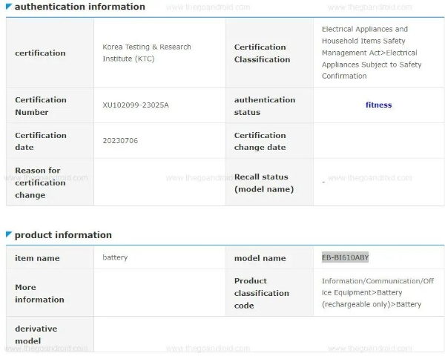The image size is (445, 359).
Task: Click the 'certification' label in first row
Action: 40,53
